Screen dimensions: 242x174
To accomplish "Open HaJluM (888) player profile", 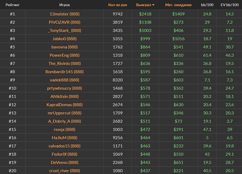I will [x=65, y=138].
